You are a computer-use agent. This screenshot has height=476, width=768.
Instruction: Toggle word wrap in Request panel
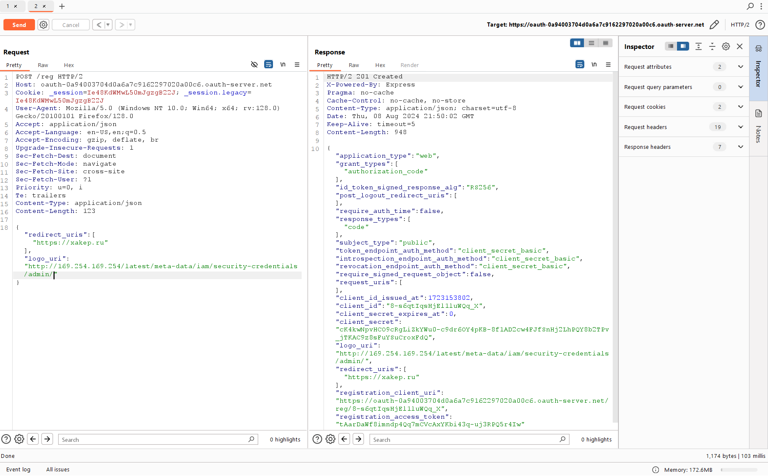pos(268,65)
